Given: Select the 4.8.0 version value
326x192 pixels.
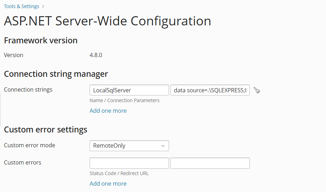Looking at the screenshot, I should pyautogui.click(x=96, y=55).
